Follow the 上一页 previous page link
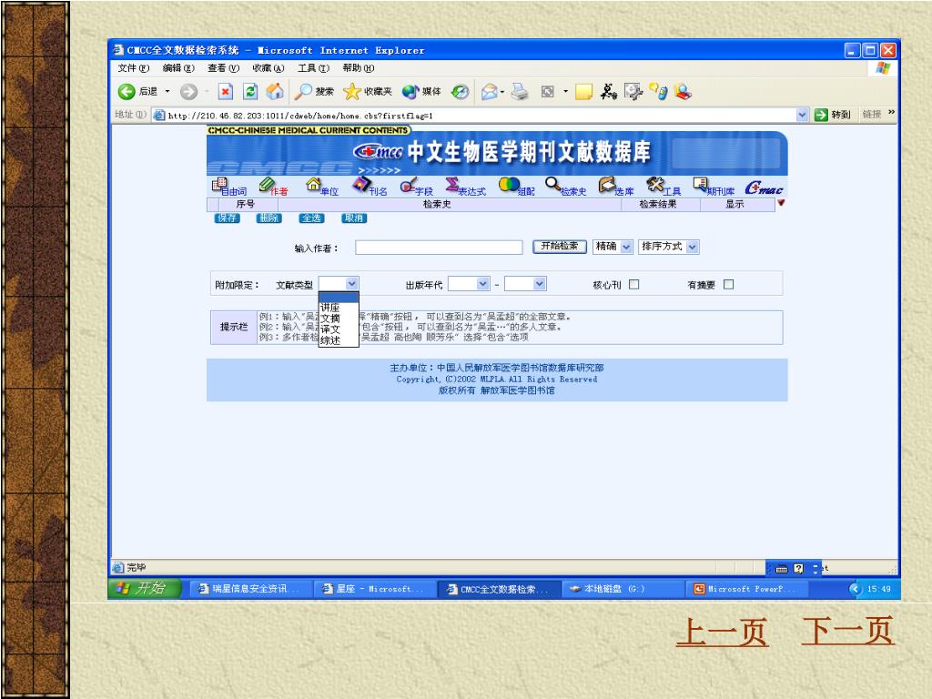932x699 pixels. 722,632
